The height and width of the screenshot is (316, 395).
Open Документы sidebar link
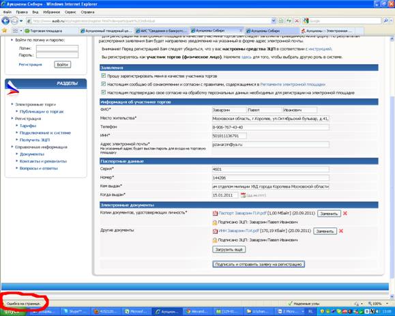[32, 154]
